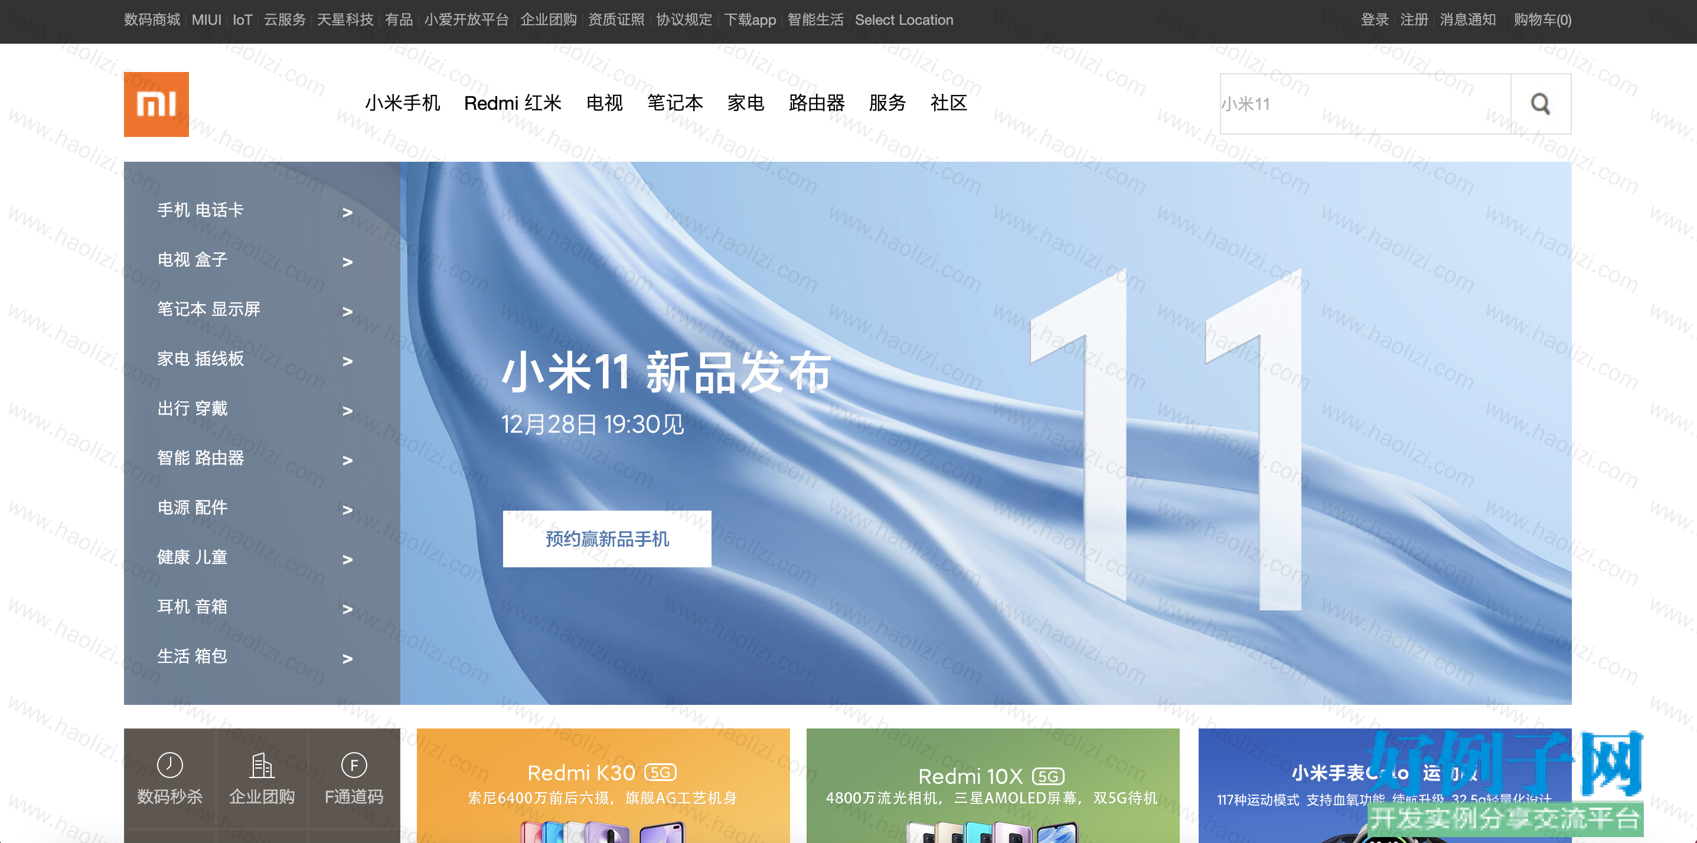
Task: Click the 小爱开放平台 top link
Action: [466, 19]
